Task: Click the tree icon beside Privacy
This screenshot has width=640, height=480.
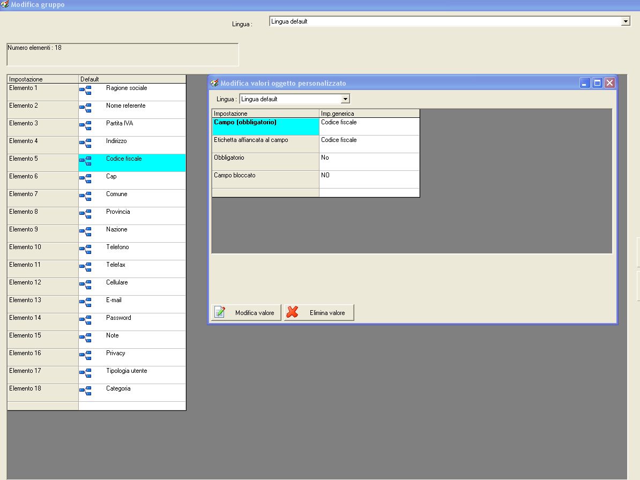Action: 85,355
